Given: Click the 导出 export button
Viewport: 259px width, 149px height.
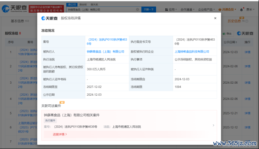Looking at the screenshot, I should coord(227,34).
